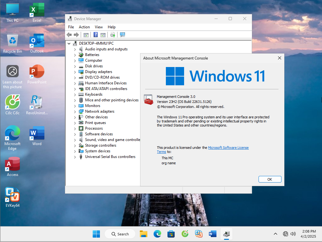Open Microsoft Store from taskbar

[x=171, y=234]
